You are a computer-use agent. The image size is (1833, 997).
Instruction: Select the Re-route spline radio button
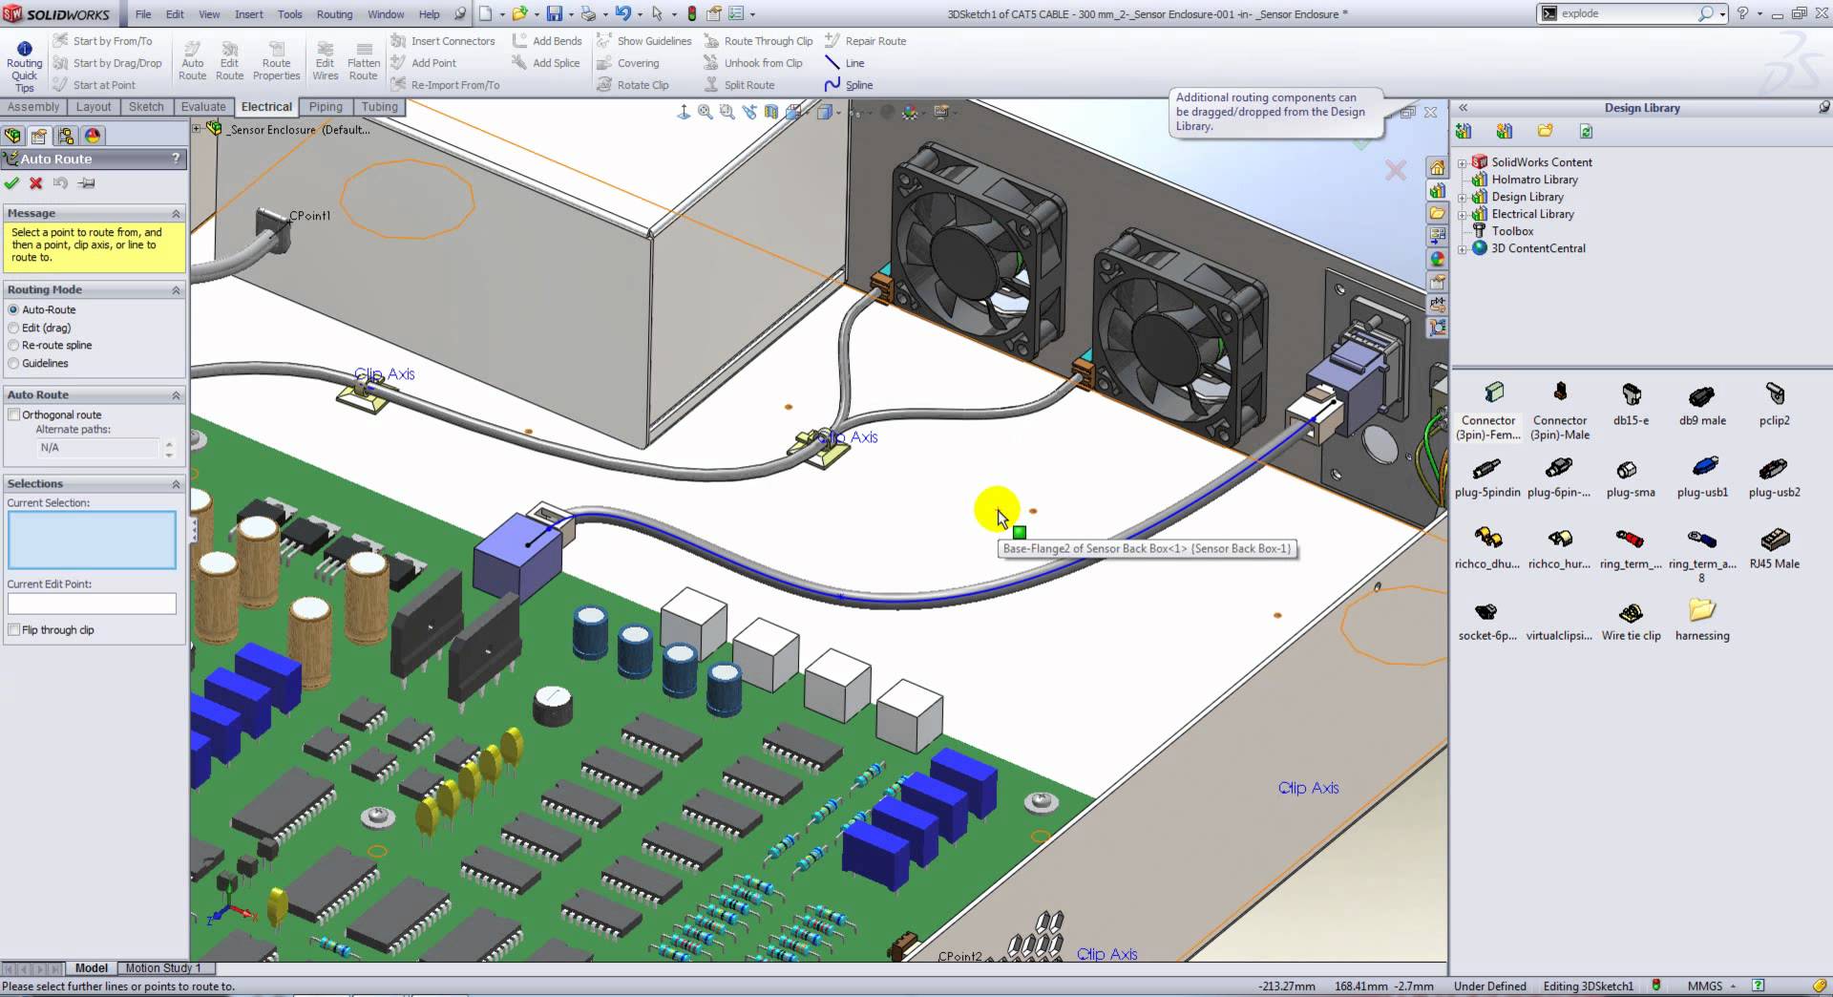(13, 346)
